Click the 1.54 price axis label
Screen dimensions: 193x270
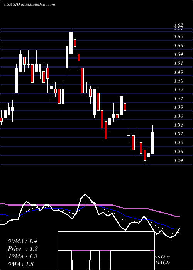[x=178, y=54]
